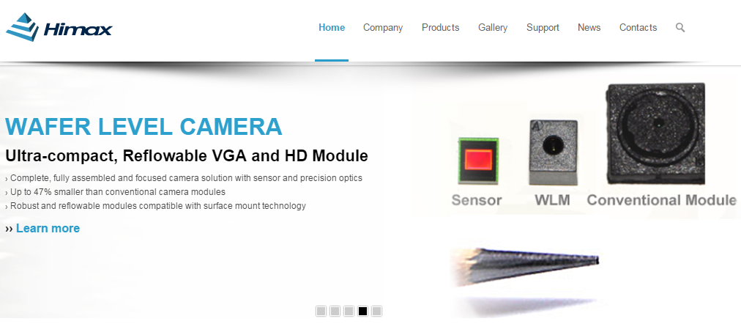Screen dimensions: 741x335
Task: Click the active fourth slide indicator
Action: (x=362, y=311)
